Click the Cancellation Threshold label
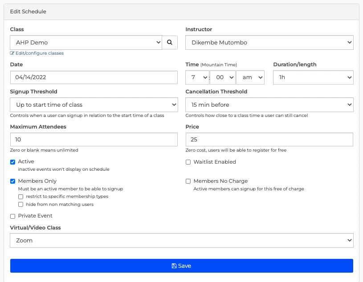Image resolution: width=363 pixels, height=282 pixels. 216,92
